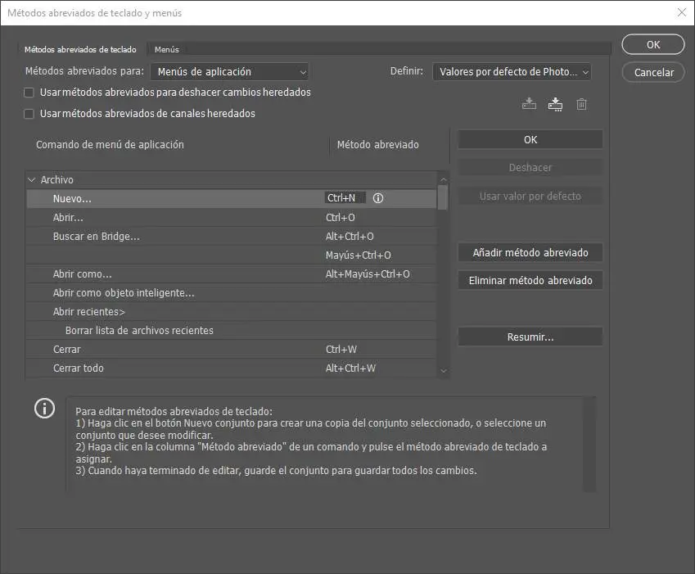Image resolution: width=695 pixels, height=574 pixels.
Task: Select the 'Nuevo...' command row
Action: 232,199
